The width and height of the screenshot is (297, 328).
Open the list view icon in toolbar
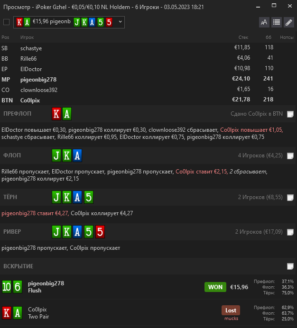277,22
